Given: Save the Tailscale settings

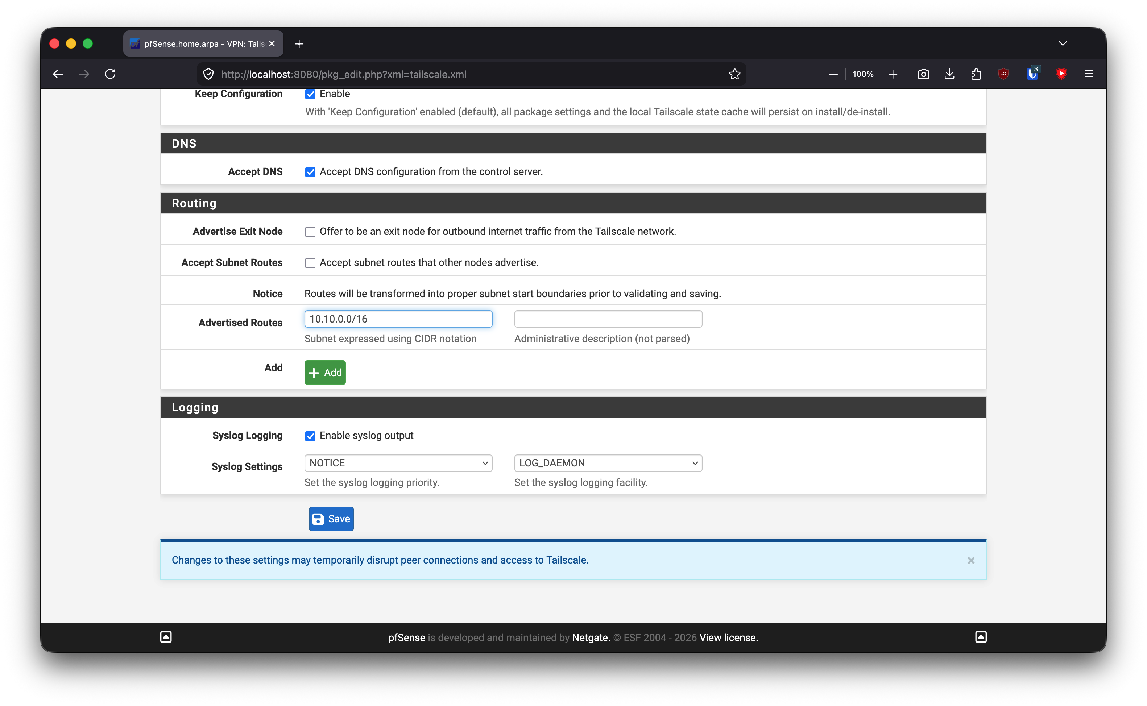Looking at the screenshot, I should coord(331,519).
